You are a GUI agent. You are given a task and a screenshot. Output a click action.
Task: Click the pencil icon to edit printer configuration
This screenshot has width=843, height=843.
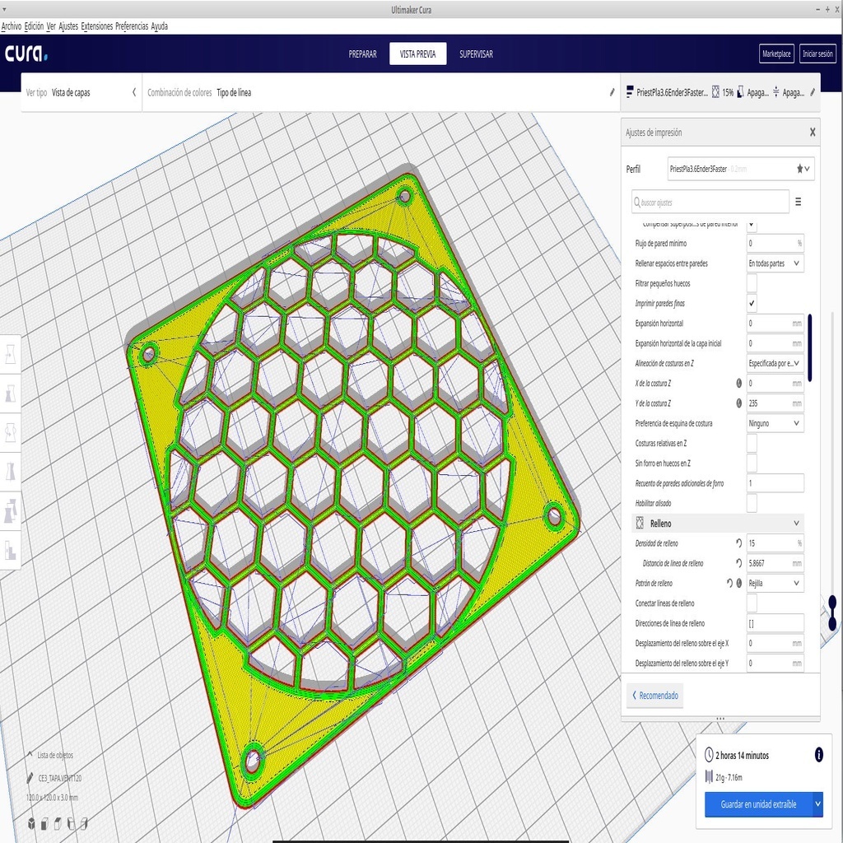[x=811, y=92]
